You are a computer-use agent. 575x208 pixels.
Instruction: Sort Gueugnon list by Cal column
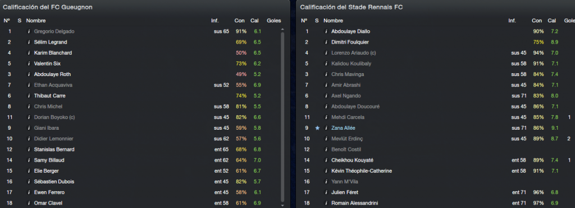pyautogui.click(x=254, y=21)
